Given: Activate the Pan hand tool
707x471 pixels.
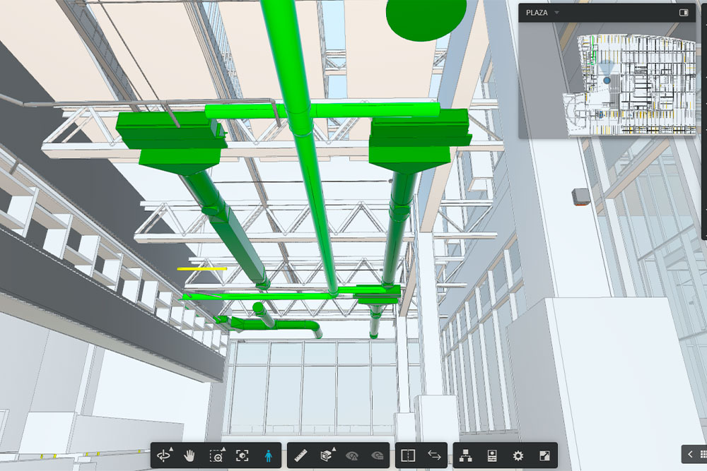Looking at the screenshot, I should [189, 455].
